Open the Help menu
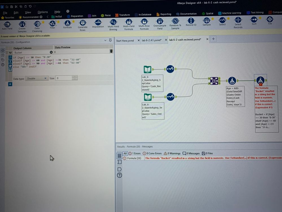 (57, 12)
